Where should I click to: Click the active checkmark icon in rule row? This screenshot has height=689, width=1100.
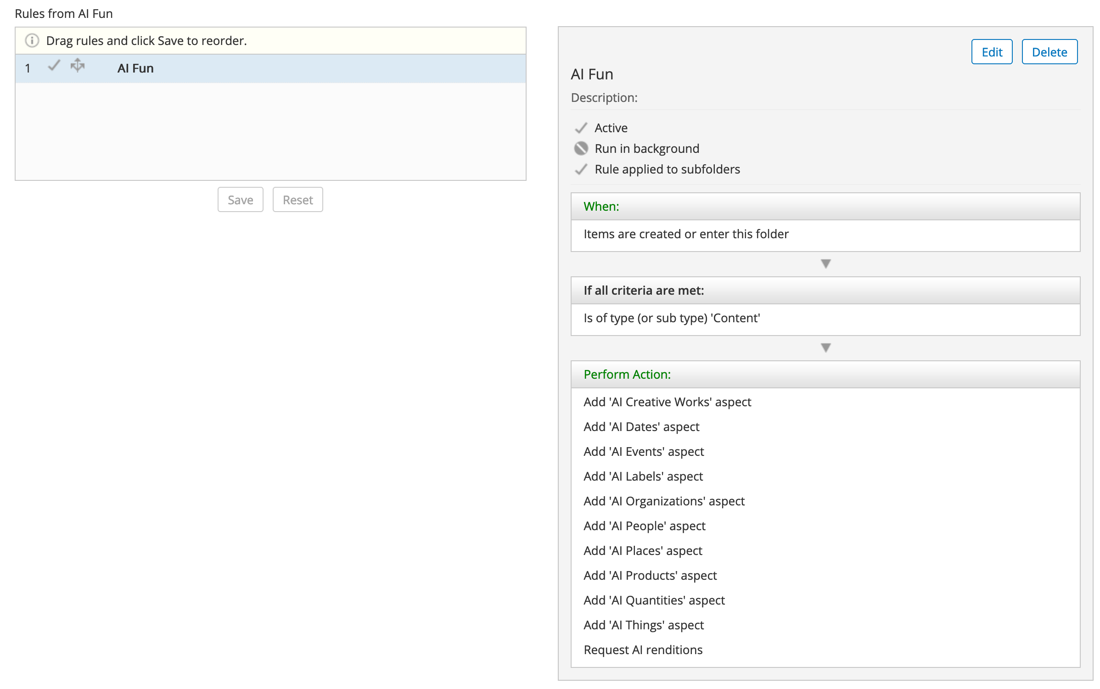click(x=54, y=66)
